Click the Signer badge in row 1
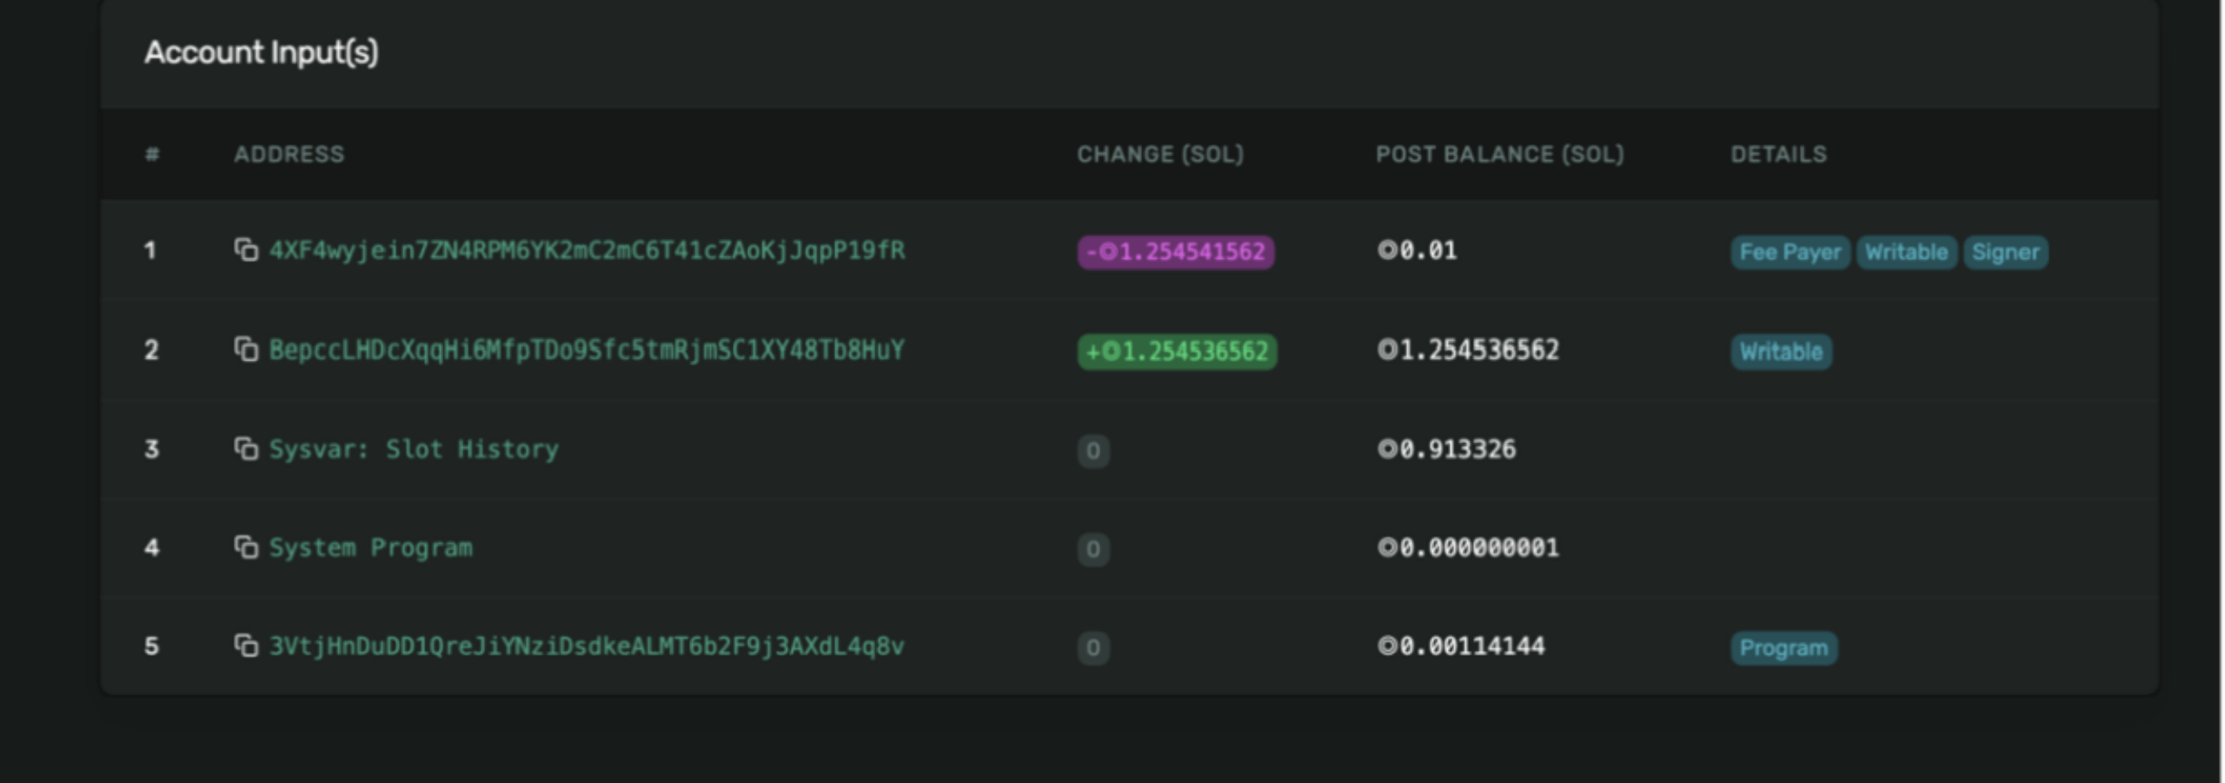This screenshot has height=783, width=2225. 2005,253
